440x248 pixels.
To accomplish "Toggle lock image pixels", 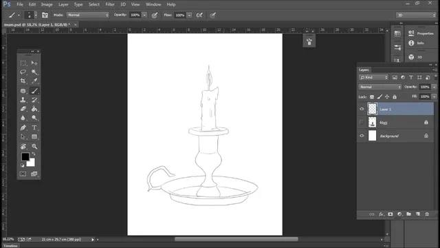I will [x=379, y=97].
